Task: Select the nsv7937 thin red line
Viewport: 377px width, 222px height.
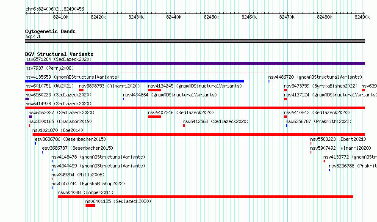Action: pyautogui.click(x=195, y=72)
